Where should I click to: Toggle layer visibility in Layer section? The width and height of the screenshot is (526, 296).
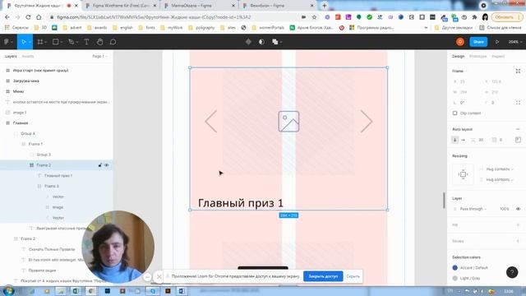pos(518,209)
